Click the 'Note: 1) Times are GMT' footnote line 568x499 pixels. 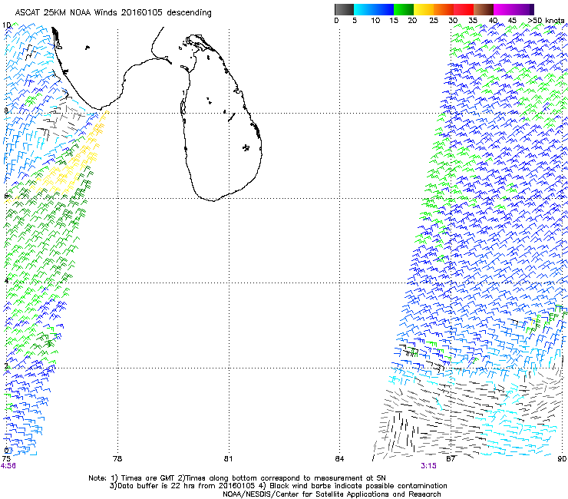click(x=237, y=478)
